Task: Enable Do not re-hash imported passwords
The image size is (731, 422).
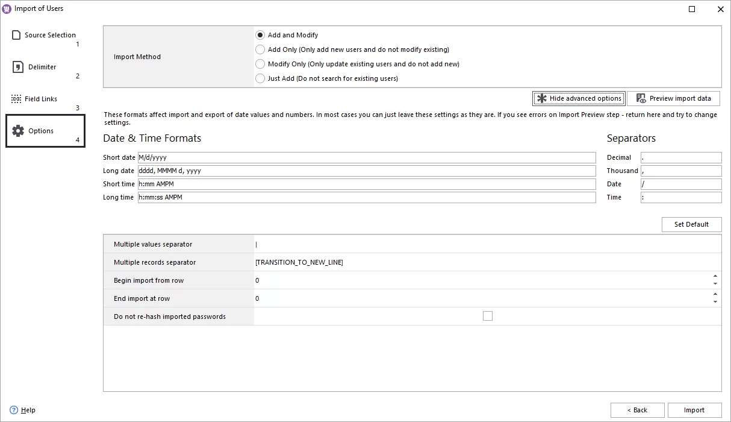Action: click(488, 315)
